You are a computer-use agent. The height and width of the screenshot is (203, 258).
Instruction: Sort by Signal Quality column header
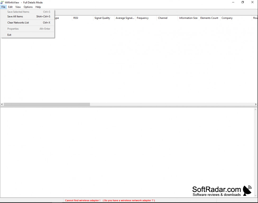(104, 18)
